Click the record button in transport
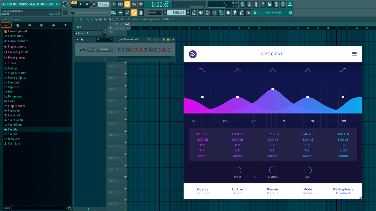 coord(94,4)
